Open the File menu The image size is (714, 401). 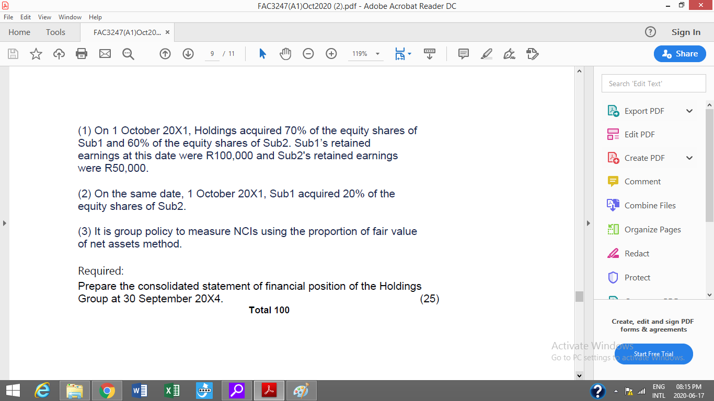8,17
